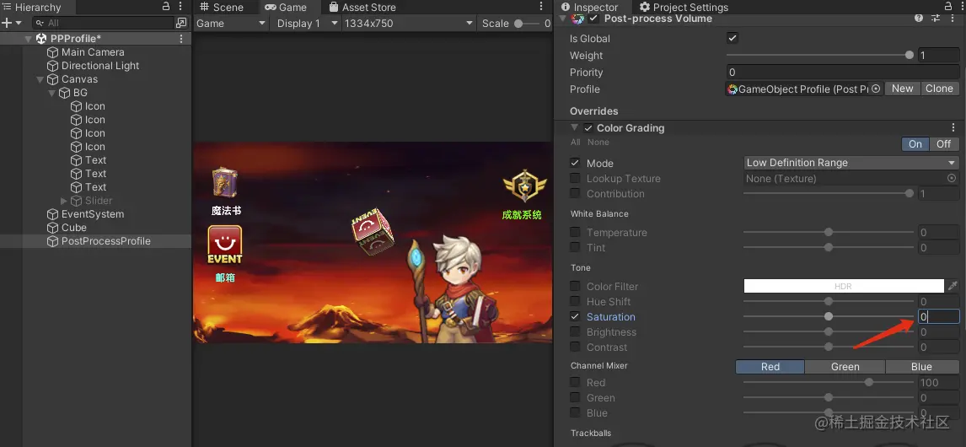Open the Hierarchy panel three-dot menu
This screenshot has height=447, width=966.
(x=180, y=6)
